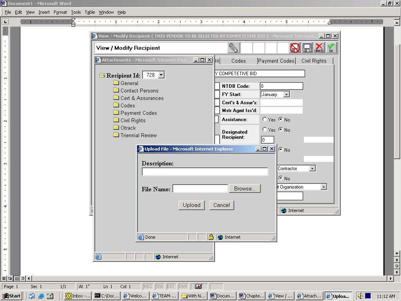Switch to the Civil Rights tab
This screenshot has width=401, height=301.
pos(314,61)
